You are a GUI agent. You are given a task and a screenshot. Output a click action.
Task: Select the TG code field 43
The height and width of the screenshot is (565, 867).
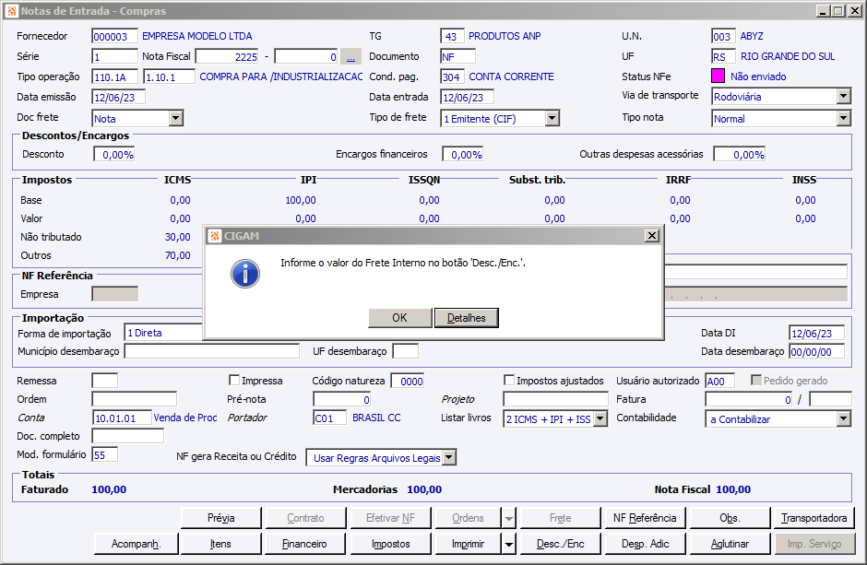pyautogui.click(x=452, y=36)
